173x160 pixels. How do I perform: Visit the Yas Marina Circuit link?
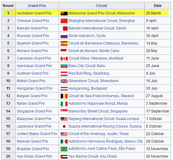pos(83,156)
